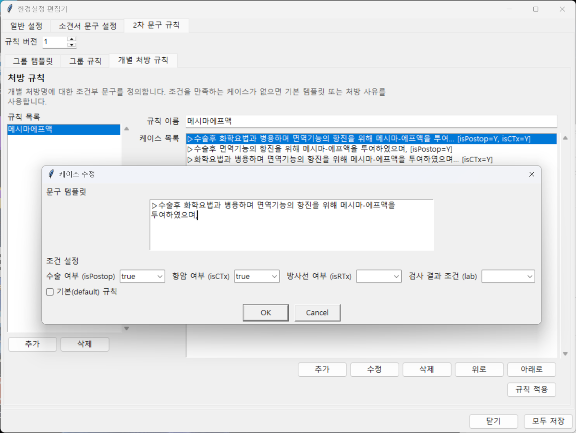Open the 그룹 규칙 tab
Screen dimensions: 576x433
(85, 61)
